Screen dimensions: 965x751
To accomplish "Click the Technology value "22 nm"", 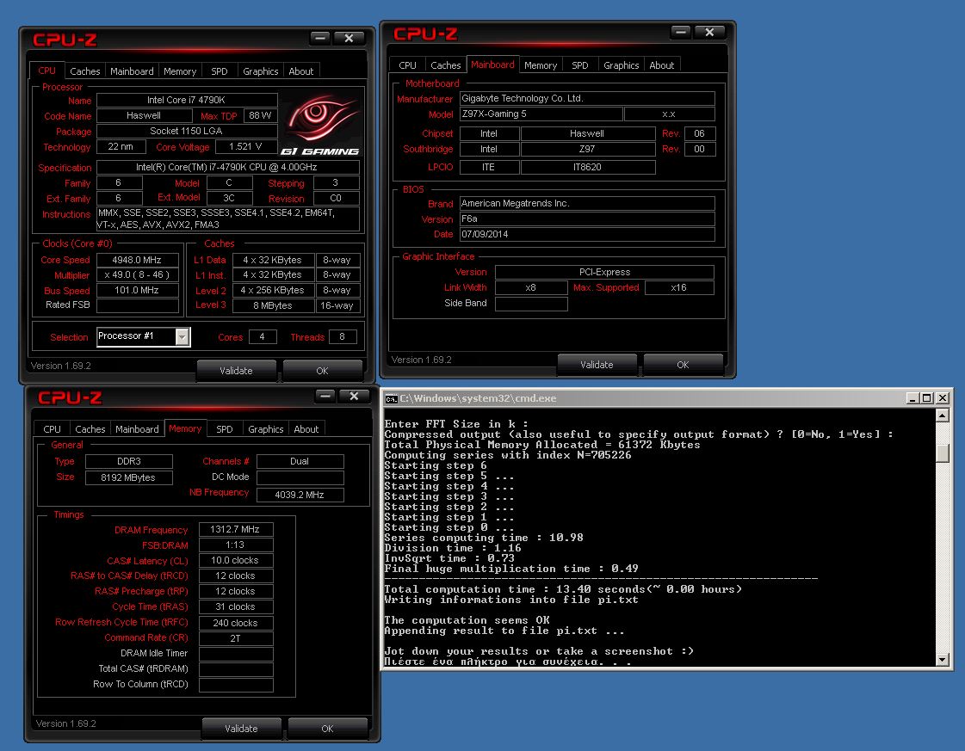I will (121, 146).
